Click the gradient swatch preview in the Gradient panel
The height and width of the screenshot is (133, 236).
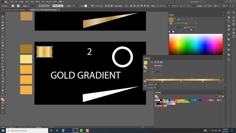(x=145, y=62)
